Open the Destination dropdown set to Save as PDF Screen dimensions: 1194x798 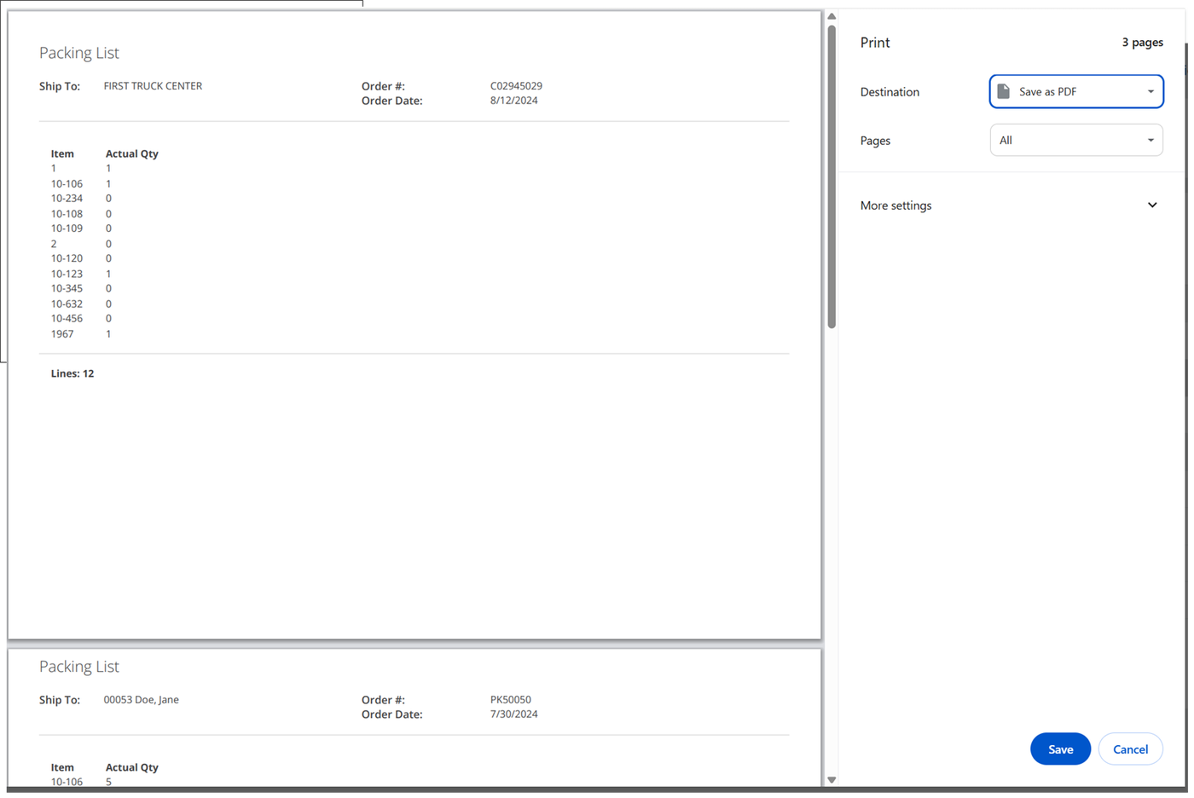tap(1075, 91)
